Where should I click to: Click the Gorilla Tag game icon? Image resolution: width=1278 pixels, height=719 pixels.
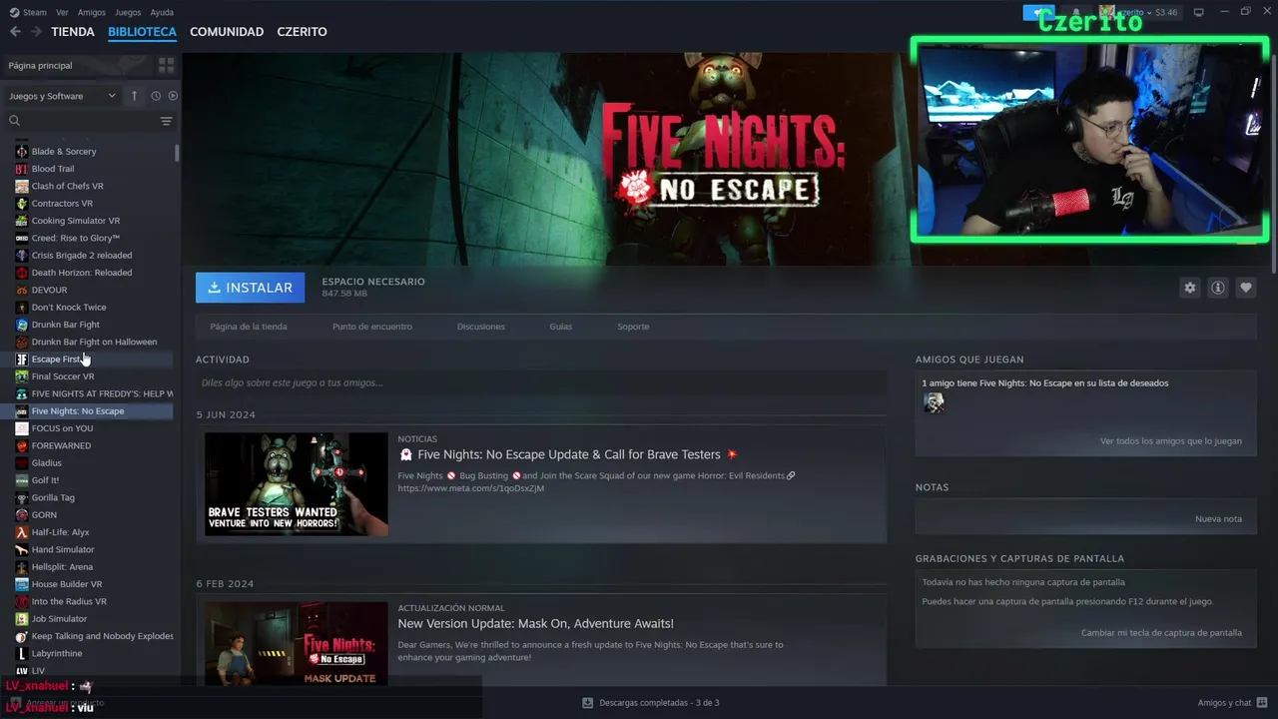(22, 497)
